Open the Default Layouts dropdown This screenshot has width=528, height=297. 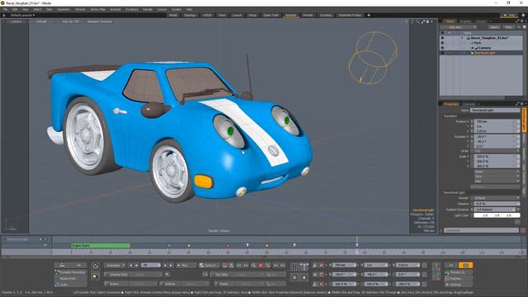pos(22,15)
